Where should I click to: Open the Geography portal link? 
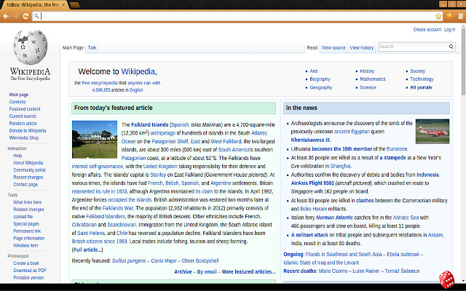coord(321,87)
